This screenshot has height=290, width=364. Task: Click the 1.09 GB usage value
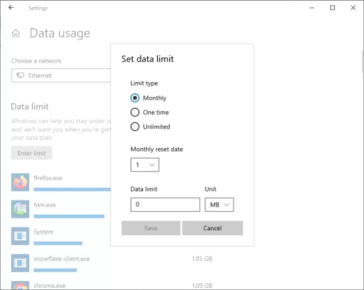202,286
